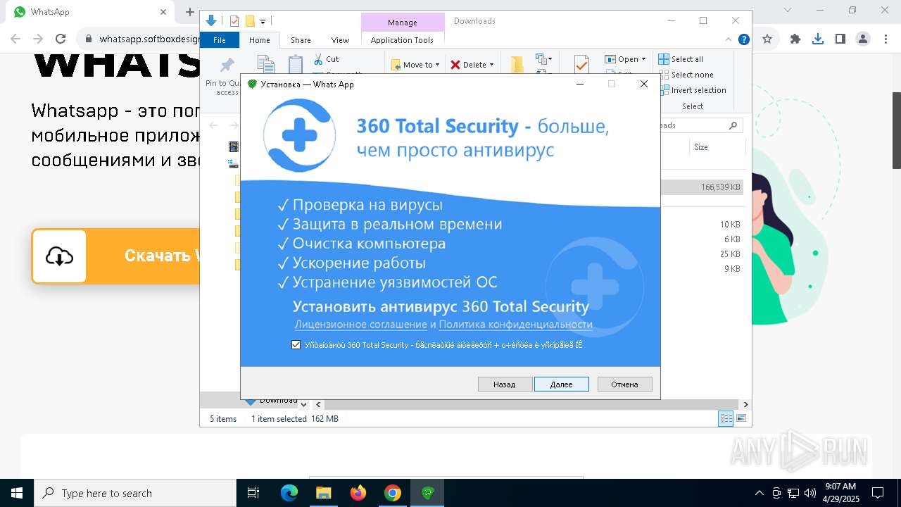Open File Explorer from taskbar
The width and height of the screenshot is (901, 507).
(x=324, y=493)
